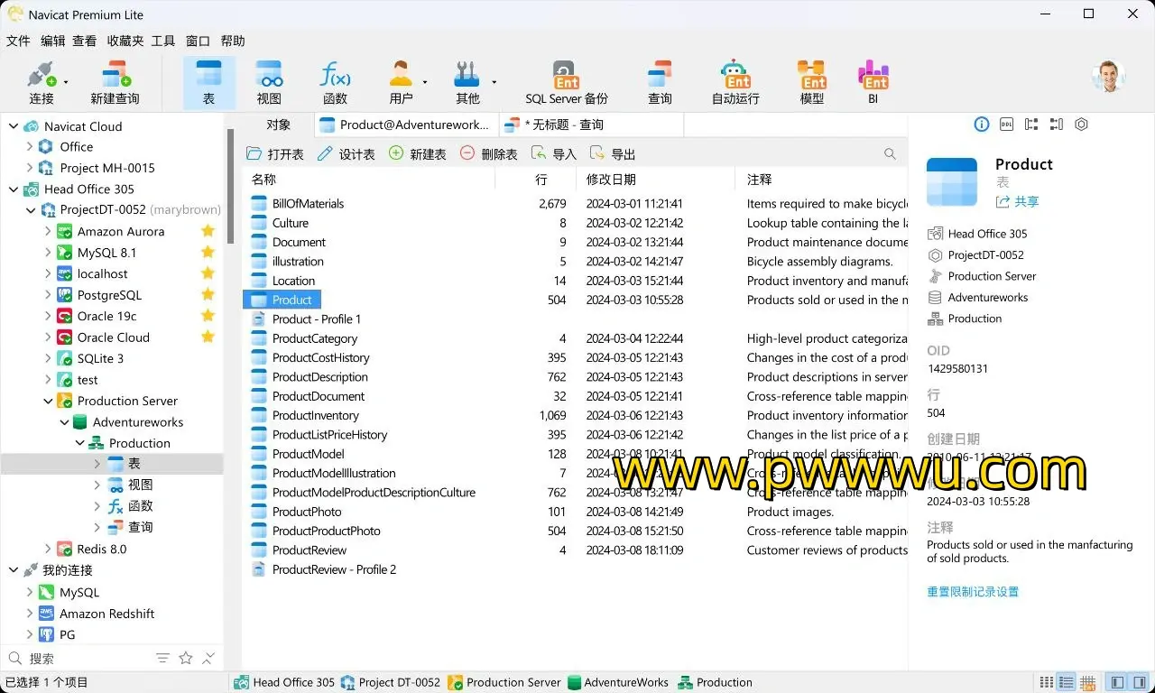Open the 新建查询 (New Query) toolbar button
The width and height of the screenshot is (1155, 693).
click(115, 83)
